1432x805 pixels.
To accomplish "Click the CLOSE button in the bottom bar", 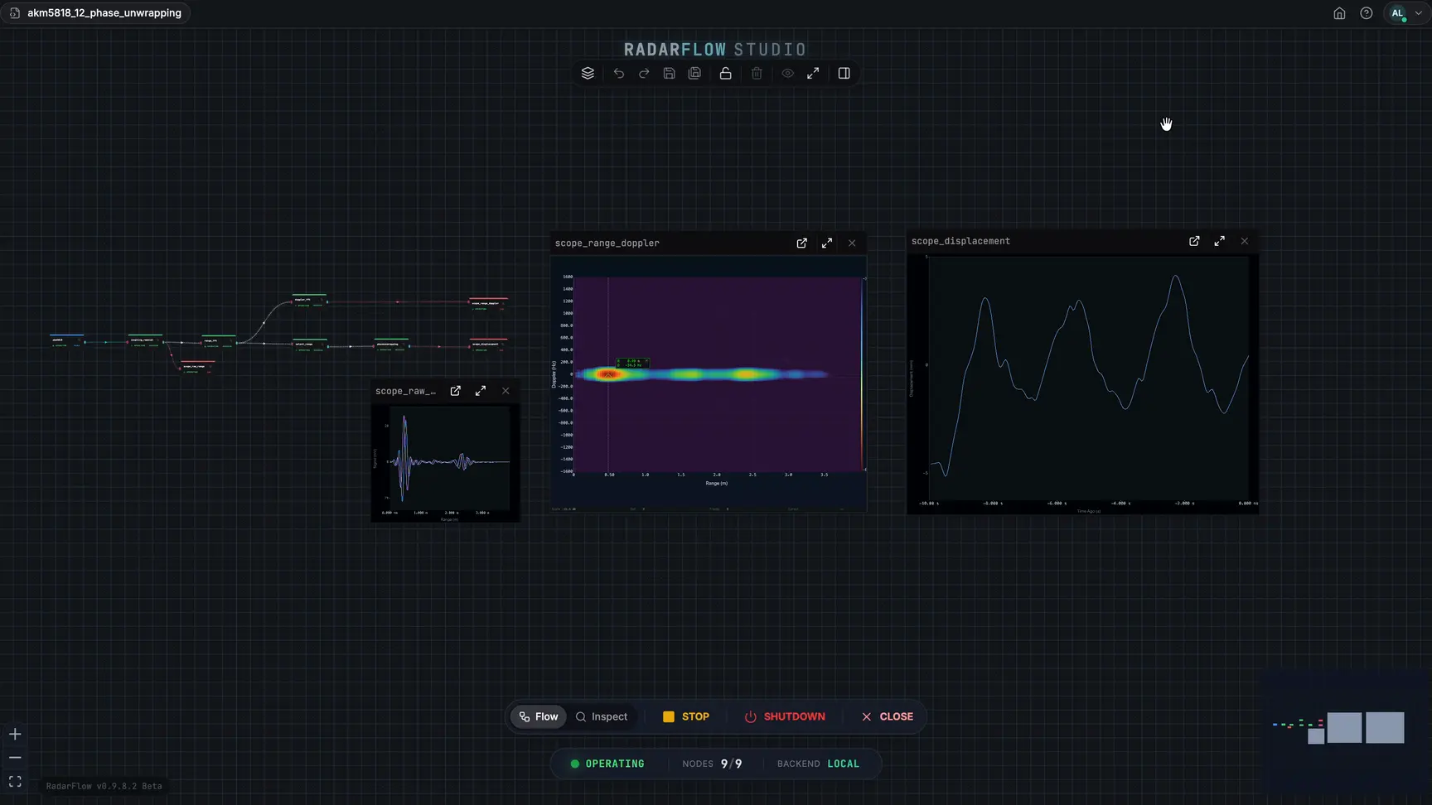I will tap(888, 716).
